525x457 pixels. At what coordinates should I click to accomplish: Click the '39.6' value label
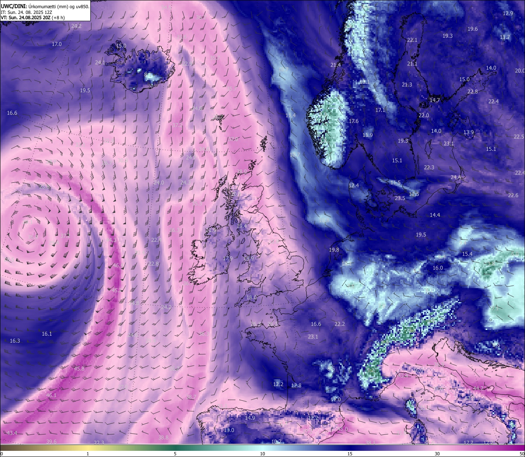point(51,441)
